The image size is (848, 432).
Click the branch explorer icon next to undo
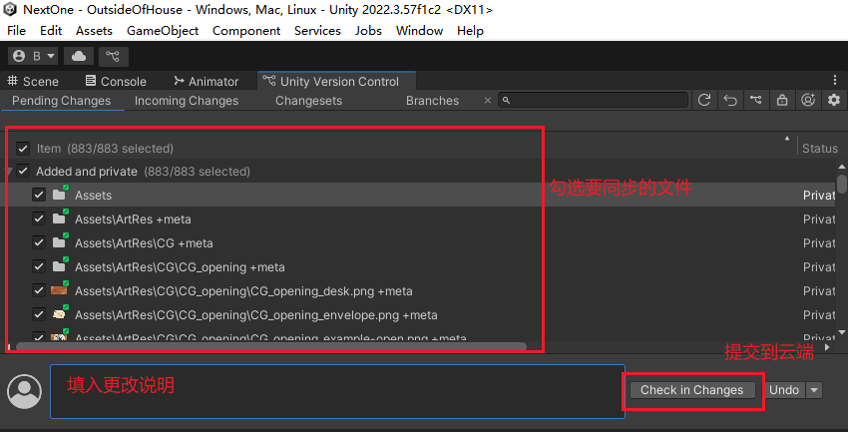click(756, 100)
